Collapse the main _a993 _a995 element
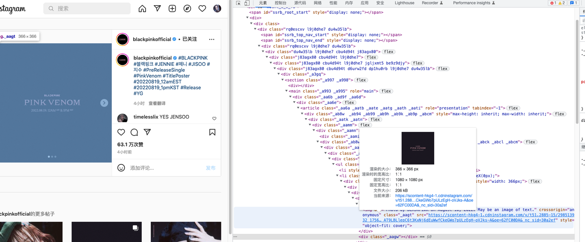Image resolution: width=585 pixels, height=242 pixels. coord(287,91)
